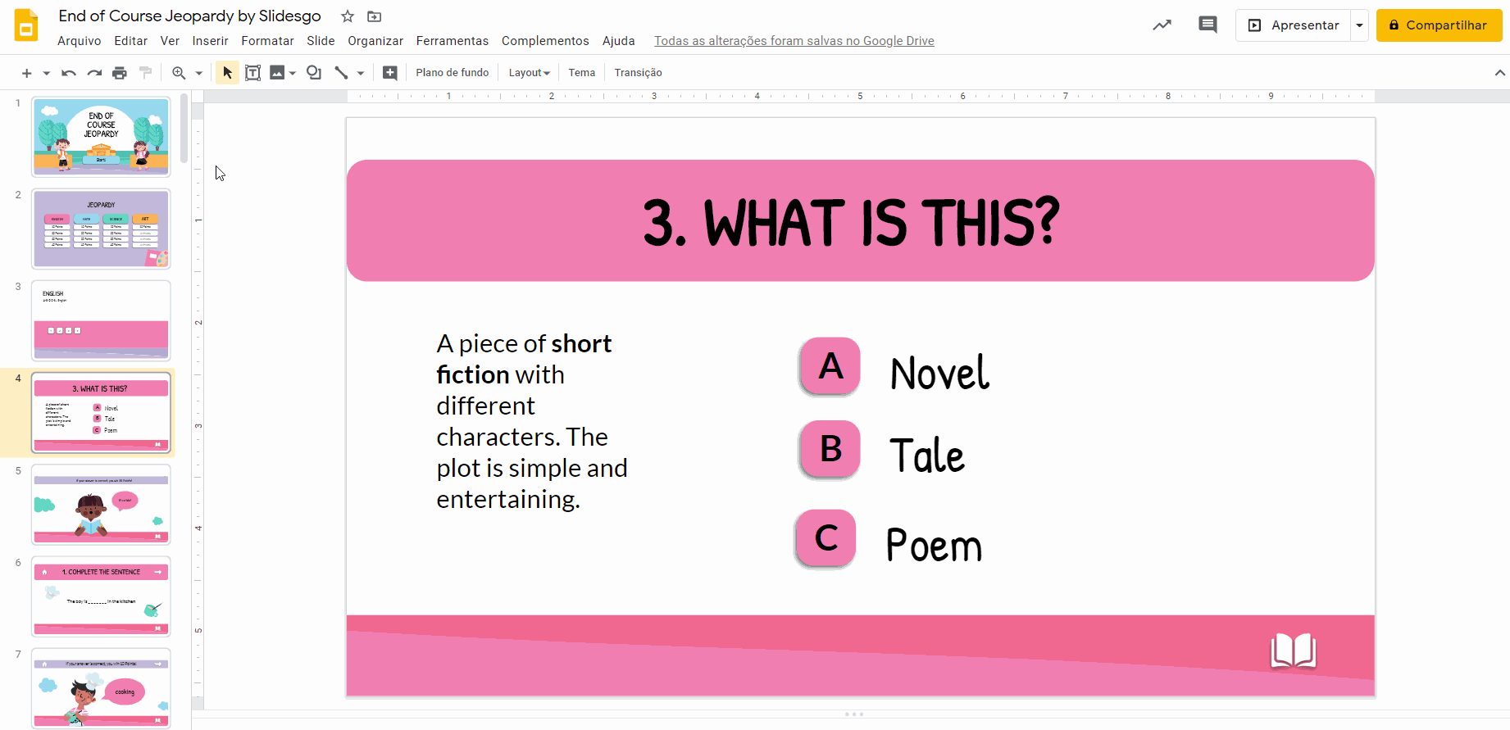Click the Tale answer text
The width and height of the screenshot is (1510, 730).
point(927,456)
